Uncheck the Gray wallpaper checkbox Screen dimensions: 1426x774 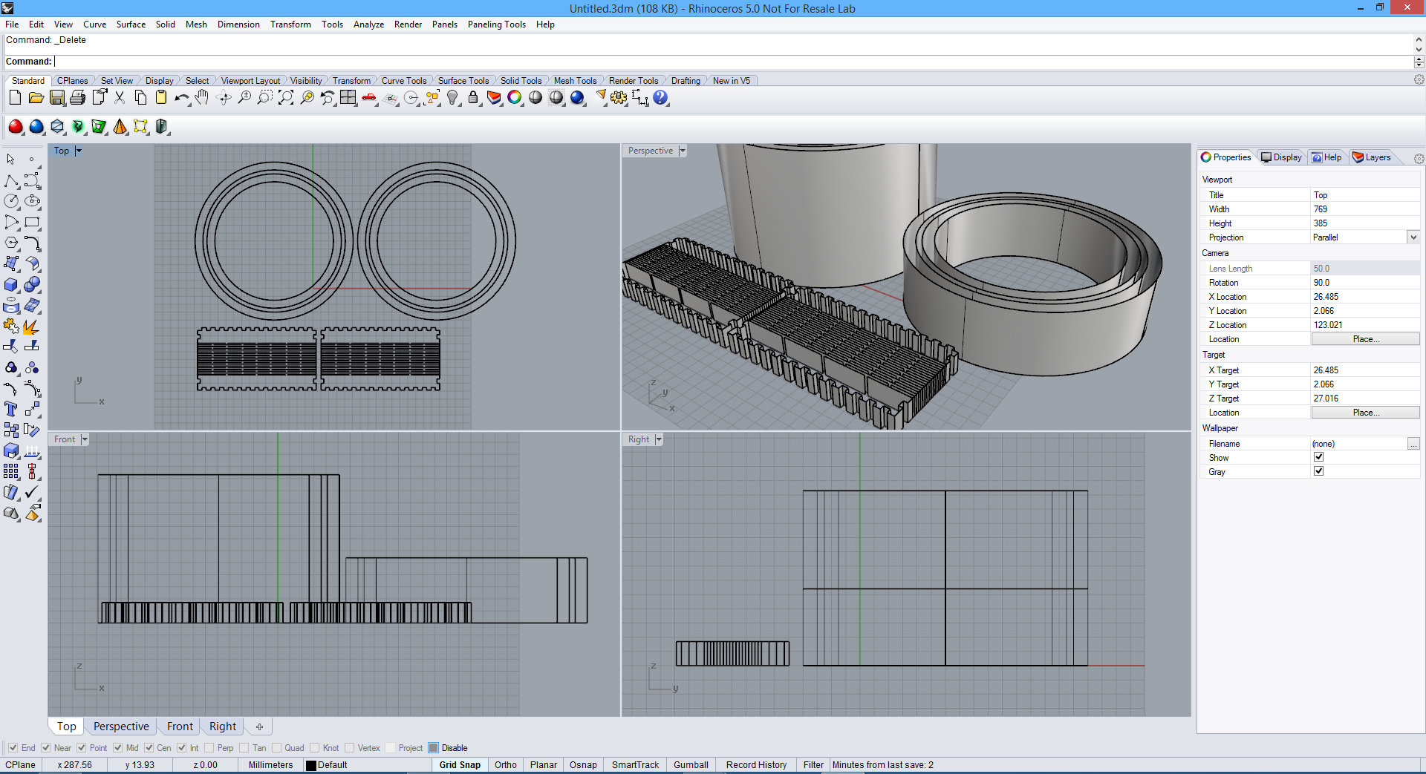1319,470
